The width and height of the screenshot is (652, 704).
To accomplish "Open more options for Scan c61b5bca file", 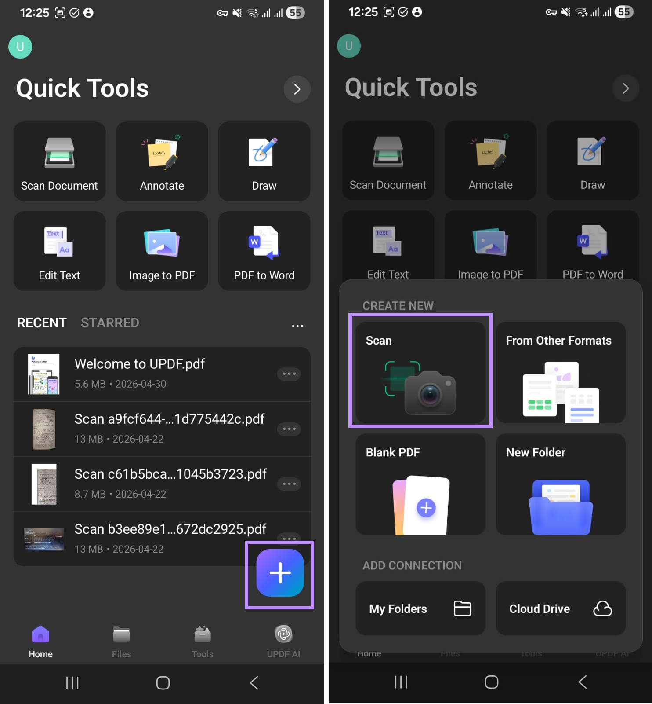I will pyautogui.click(x=289, y=484).
